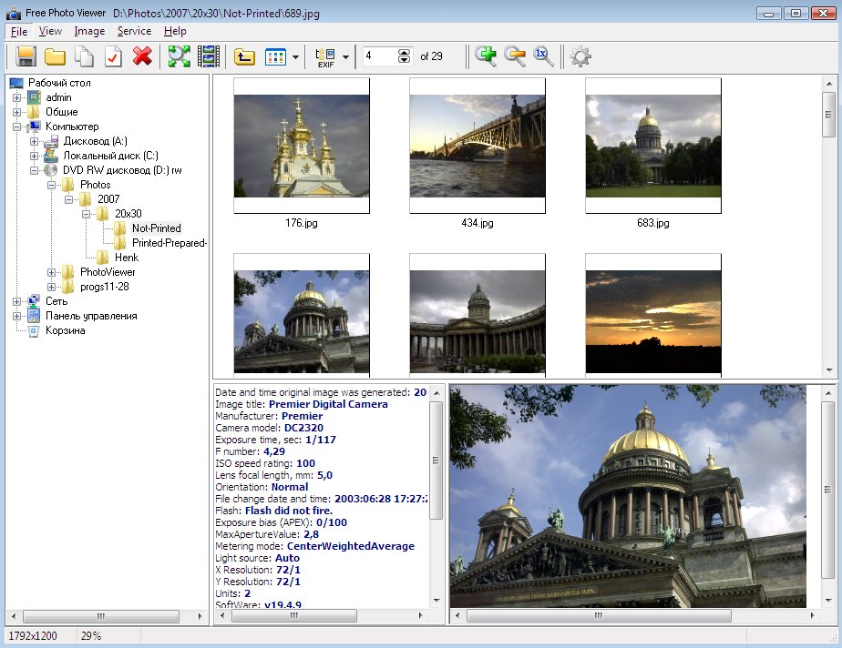Start the filmstrip slideshow icon
Screen dimensions: 842x648
pyautogui.click(x=209, y=56)
